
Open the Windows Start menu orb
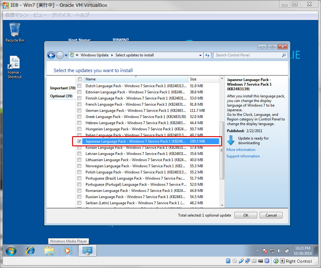coord(11,250)
